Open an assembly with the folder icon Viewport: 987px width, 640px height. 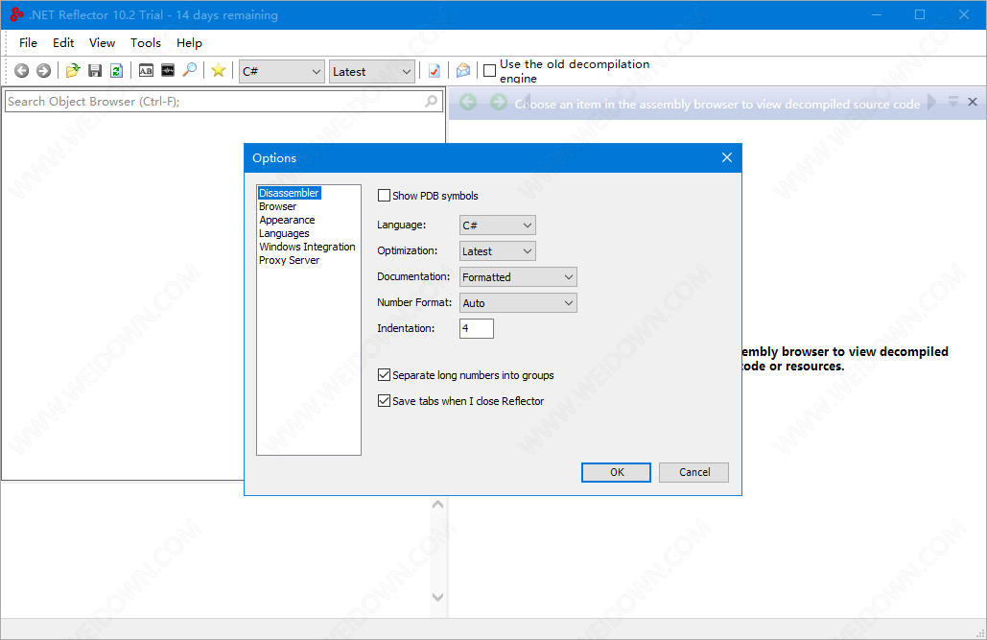pyautogui.click(x=73, y=71)
